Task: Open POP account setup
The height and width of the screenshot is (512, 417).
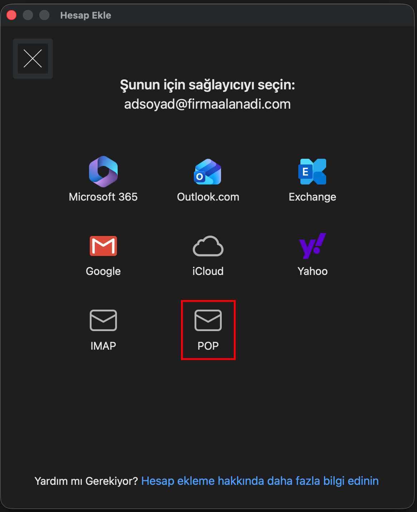Action: coord(208,329)
